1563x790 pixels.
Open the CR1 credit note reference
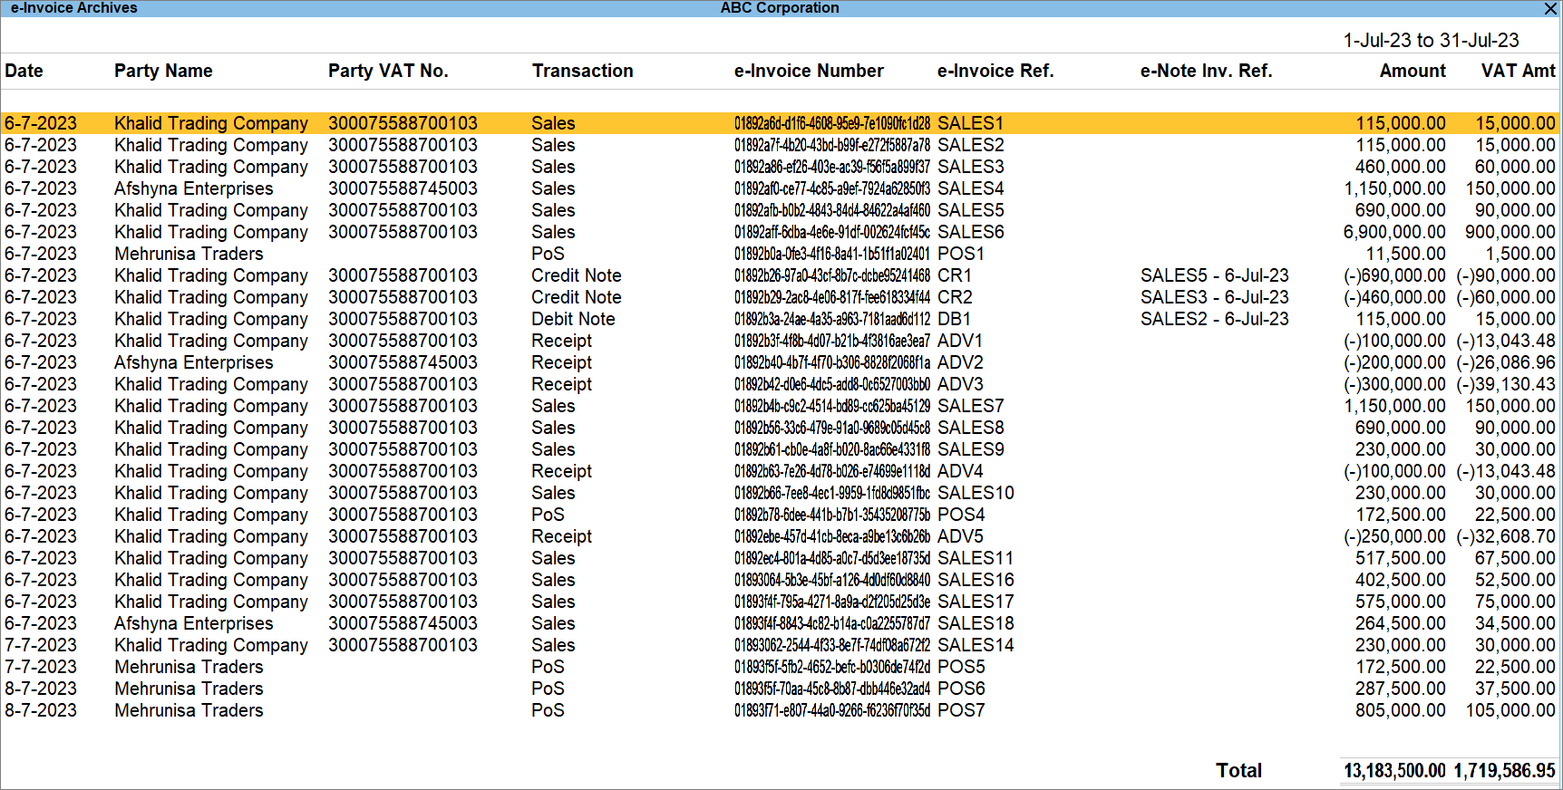coord(955,275)
